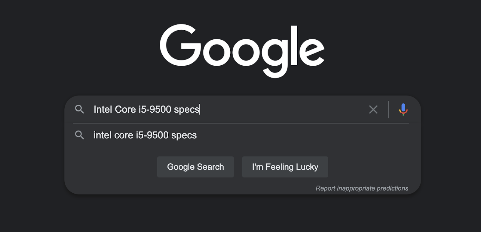Clear the search query with X icon
This screenshot has width=481, height=232.
coord(373,109)
